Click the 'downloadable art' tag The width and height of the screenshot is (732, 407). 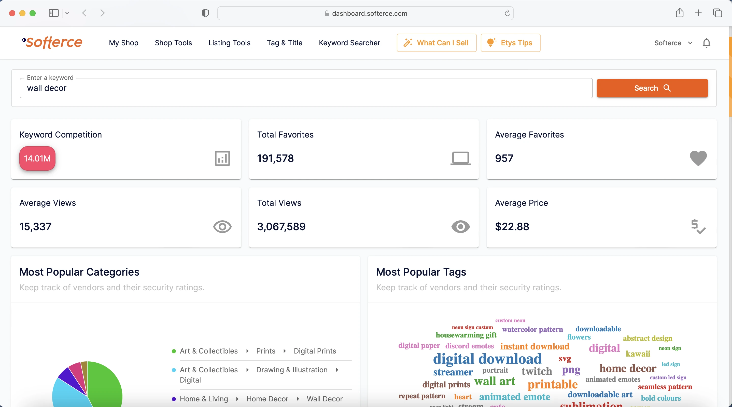[x=600, y=395]
